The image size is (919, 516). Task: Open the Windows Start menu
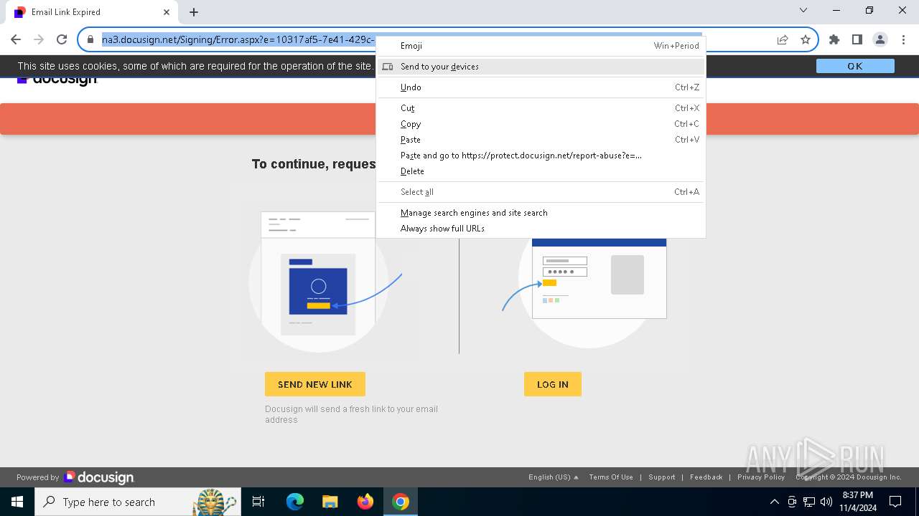[x=17, y=502]
